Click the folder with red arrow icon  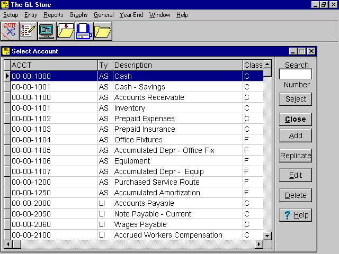click(66, 31)
